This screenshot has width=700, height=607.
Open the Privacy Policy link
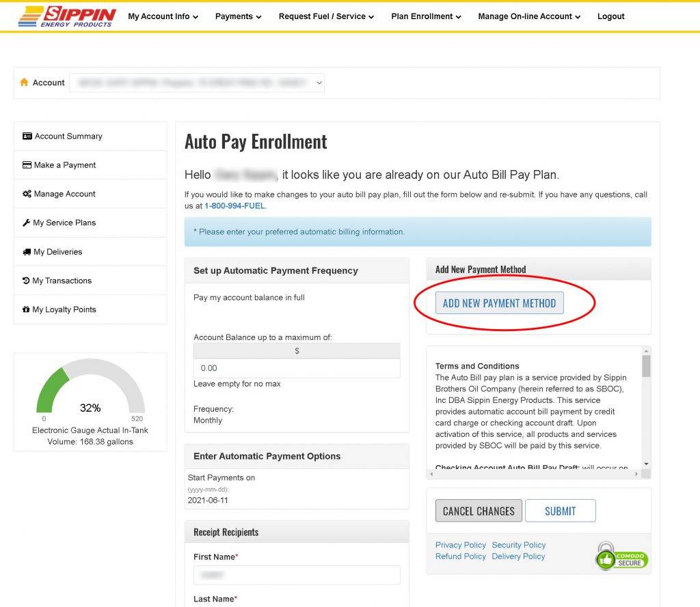[x=460, y=545]
